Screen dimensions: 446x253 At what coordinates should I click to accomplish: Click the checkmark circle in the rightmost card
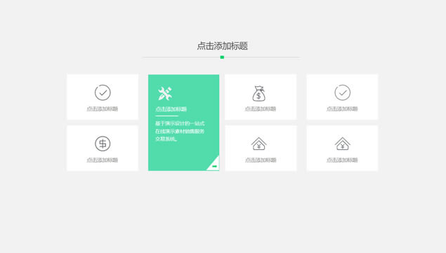pos(343,93)
